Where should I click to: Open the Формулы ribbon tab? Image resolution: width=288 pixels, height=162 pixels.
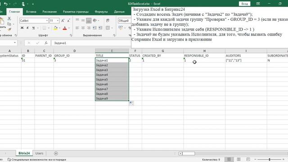click(101, 12)
